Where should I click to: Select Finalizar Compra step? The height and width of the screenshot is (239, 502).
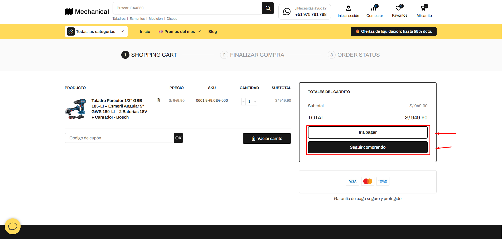point(252,55)
